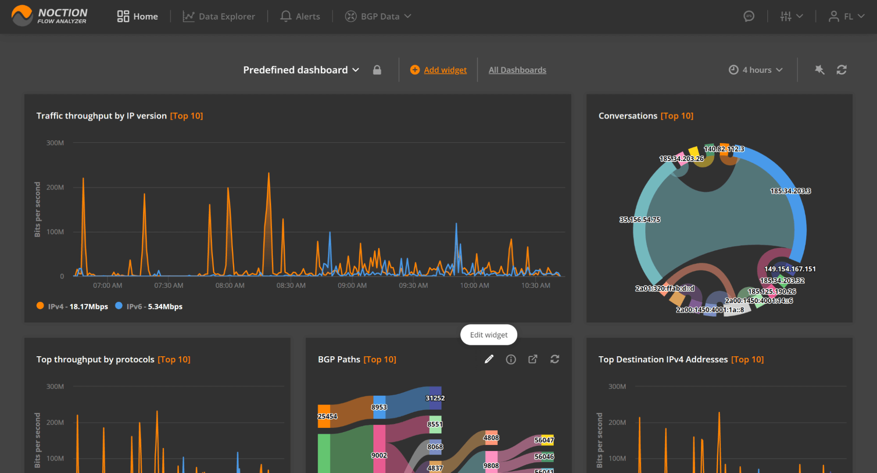
Task: Click the Noction Flow Analyzer logo
Action: [49, 16]
